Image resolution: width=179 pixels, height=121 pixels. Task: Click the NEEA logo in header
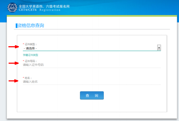click(x=12, y=8)
